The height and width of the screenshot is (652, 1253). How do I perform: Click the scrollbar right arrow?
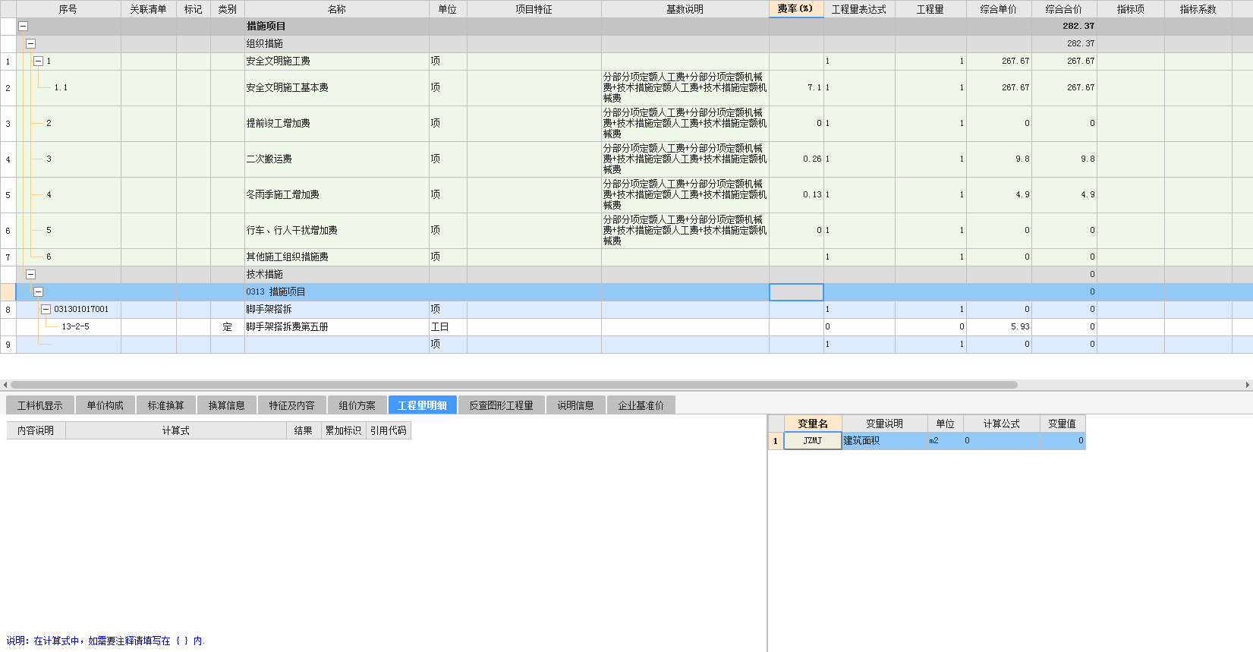[x=1248, y=385]
